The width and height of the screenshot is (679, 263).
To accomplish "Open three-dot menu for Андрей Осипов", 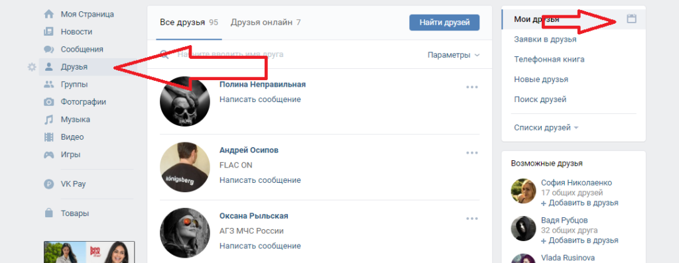I will (x=472, y=152).
